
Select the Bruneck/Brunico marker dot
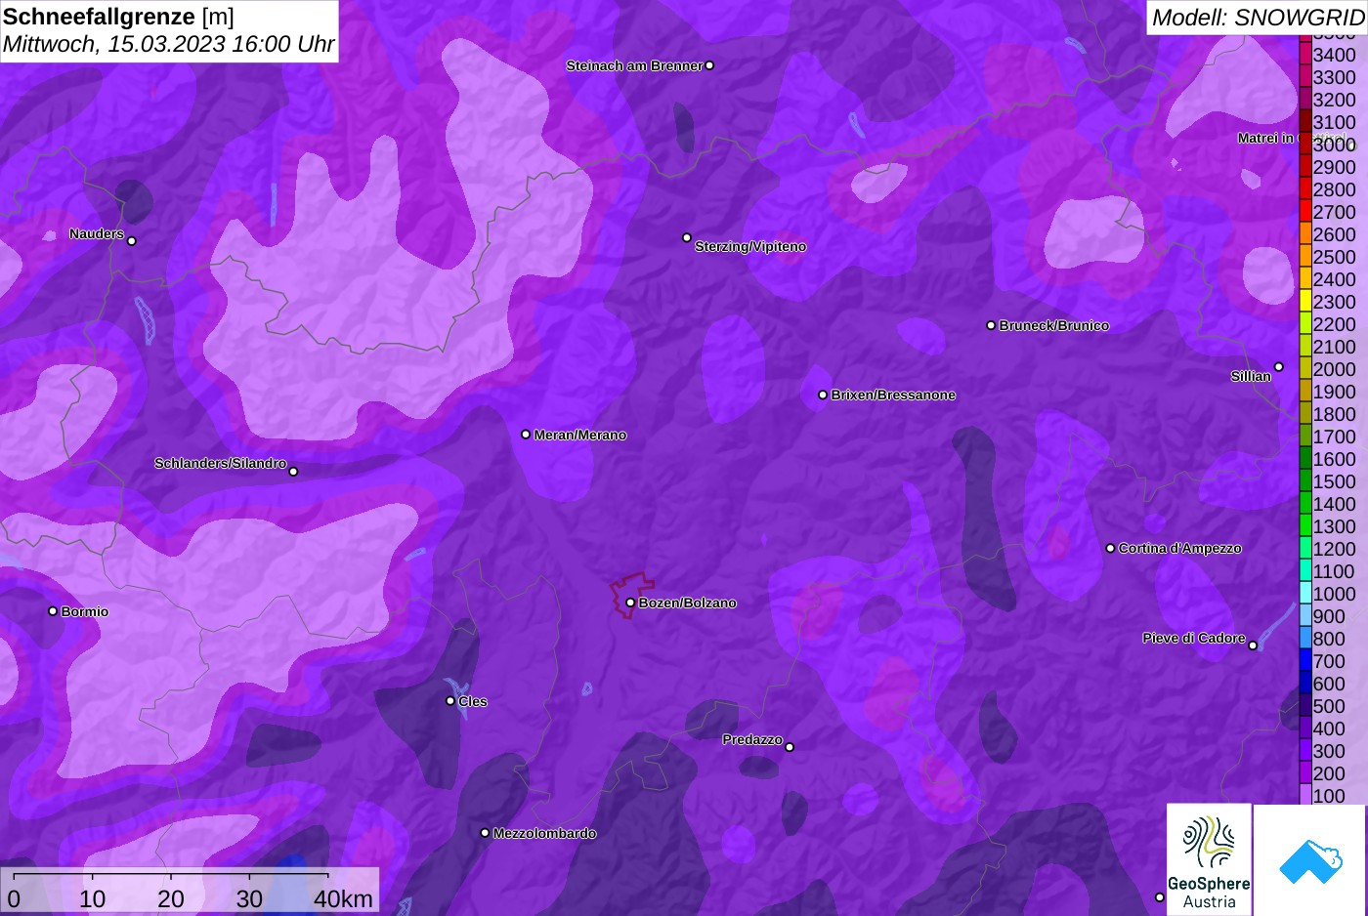click(x=991, y=325)
